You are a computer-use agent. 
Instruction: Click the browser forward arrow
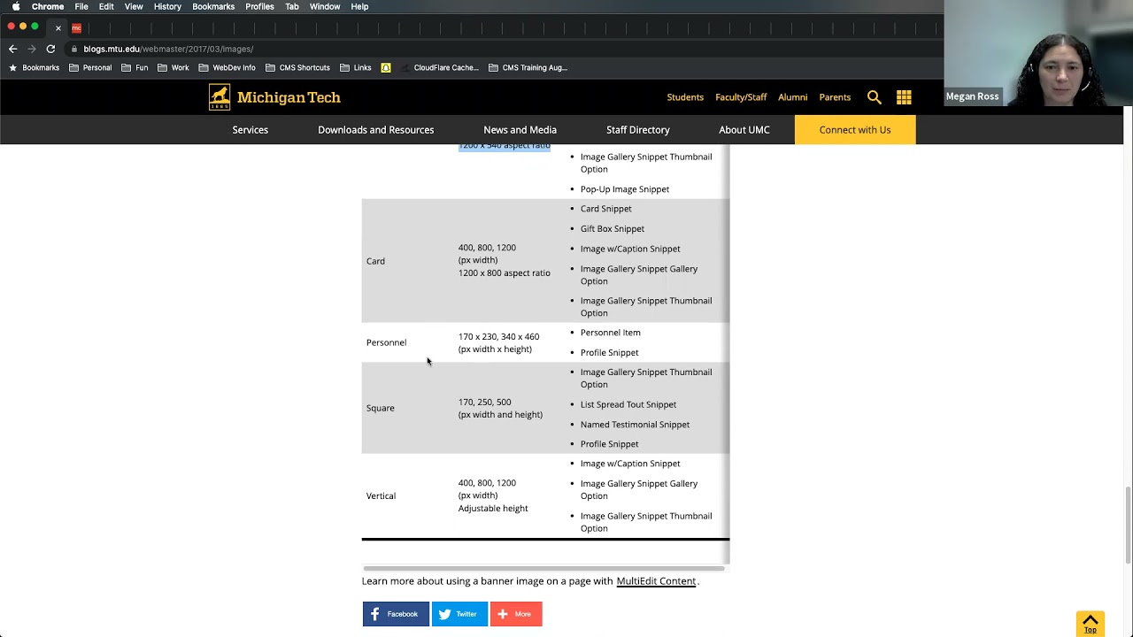tap(32, 49)
